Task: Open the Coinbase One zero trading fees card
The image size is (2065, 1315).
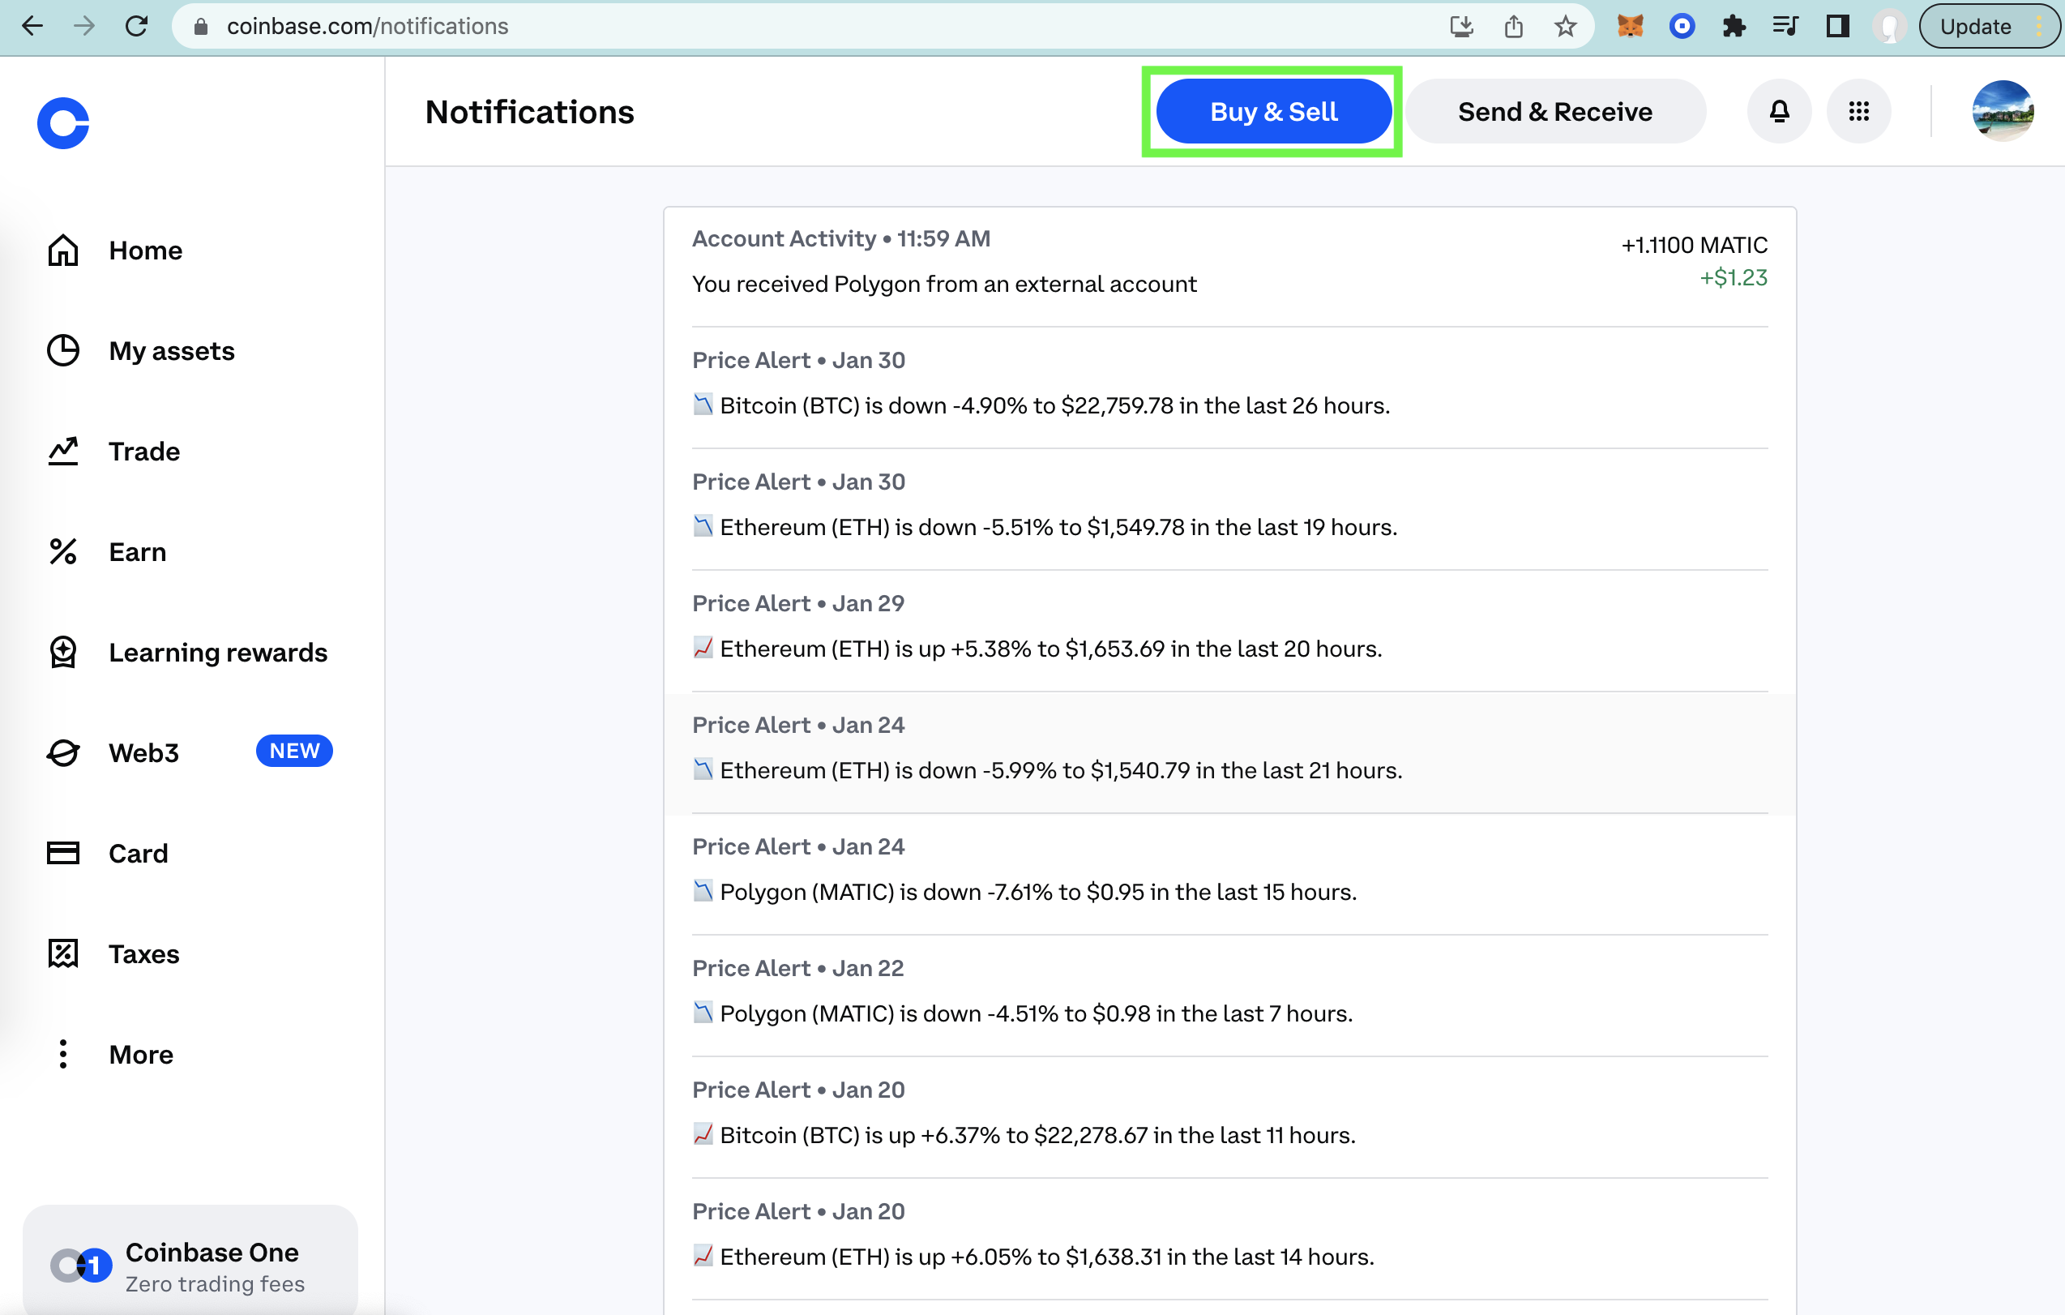Action: 190,1259
